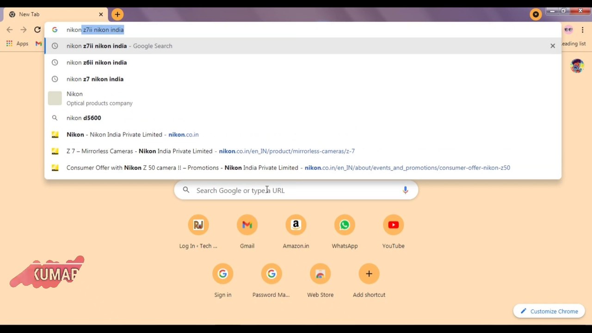Add a new shortcut with the plus tile
This screenshot has height=333, width=592.
(x=369, y=281)
